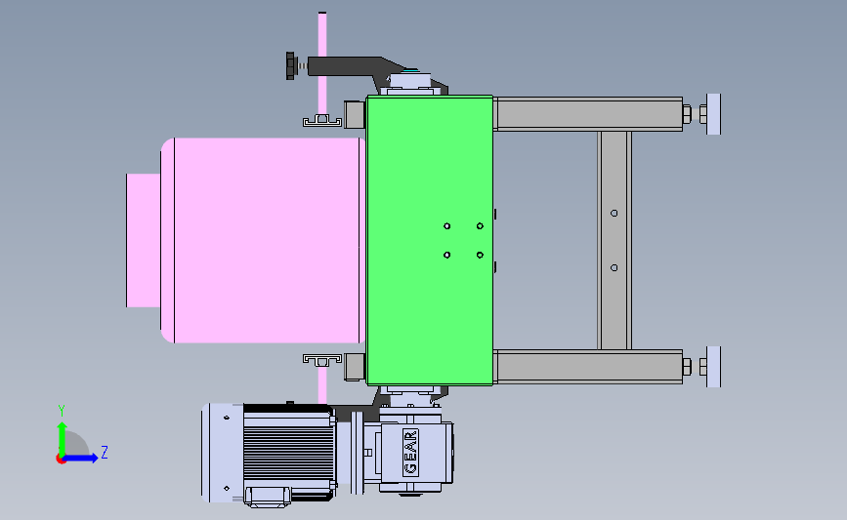Select the green housing cover panel

coord(430,241)
